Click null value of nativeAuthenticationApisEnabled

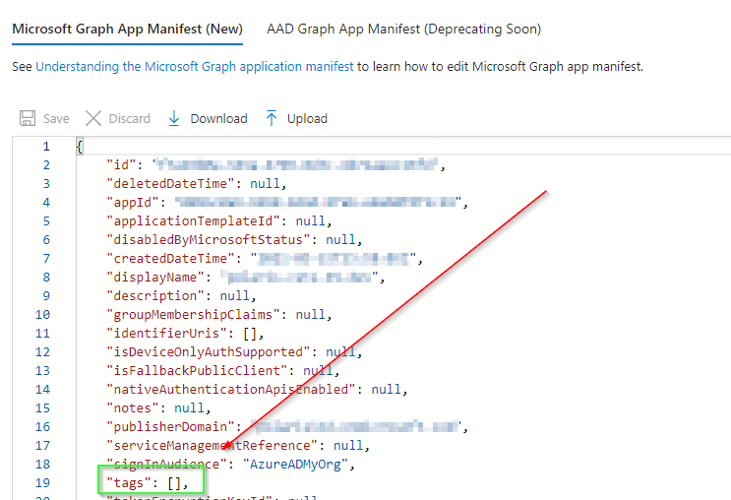tap(386, 389)
